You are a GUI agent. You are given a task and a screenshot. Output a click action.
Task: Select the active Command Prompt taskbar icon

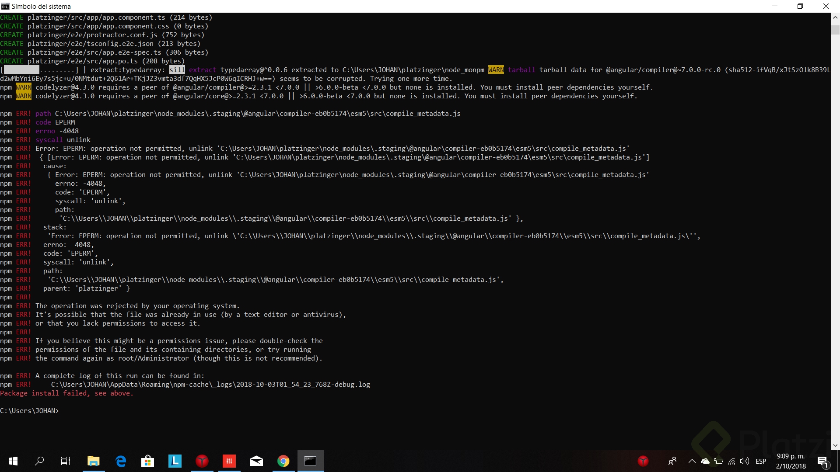(x=311, y=461)
